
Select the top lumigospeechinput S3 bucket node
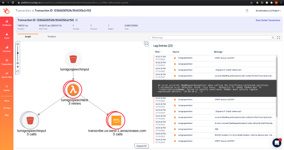coord(73,59)
